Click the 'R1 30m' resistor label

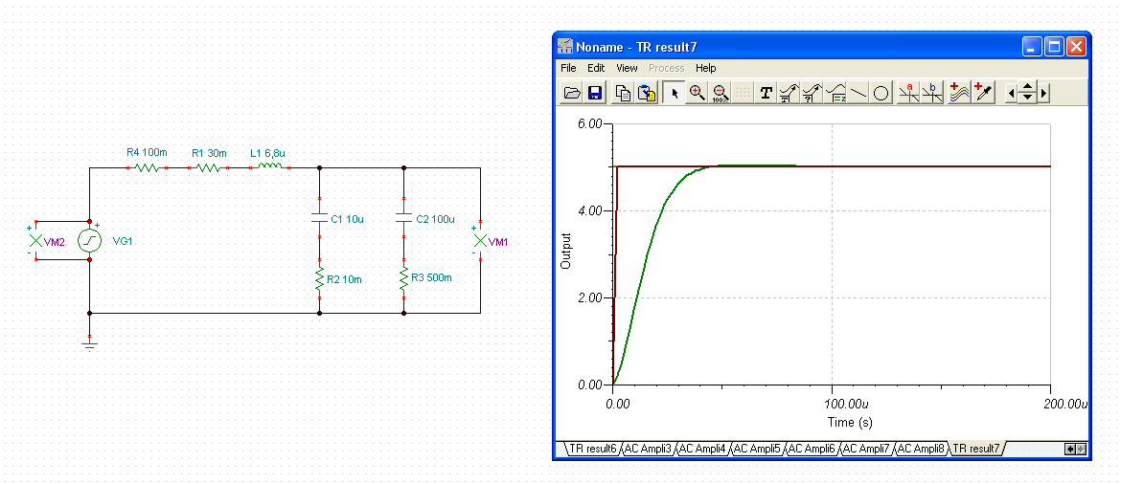(209, 153)
